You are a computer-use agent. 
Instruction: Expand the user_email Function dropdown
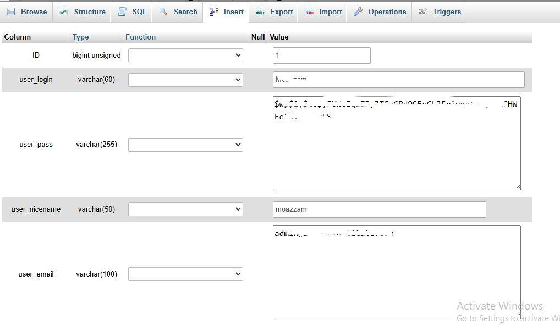[x=185, y=274]
